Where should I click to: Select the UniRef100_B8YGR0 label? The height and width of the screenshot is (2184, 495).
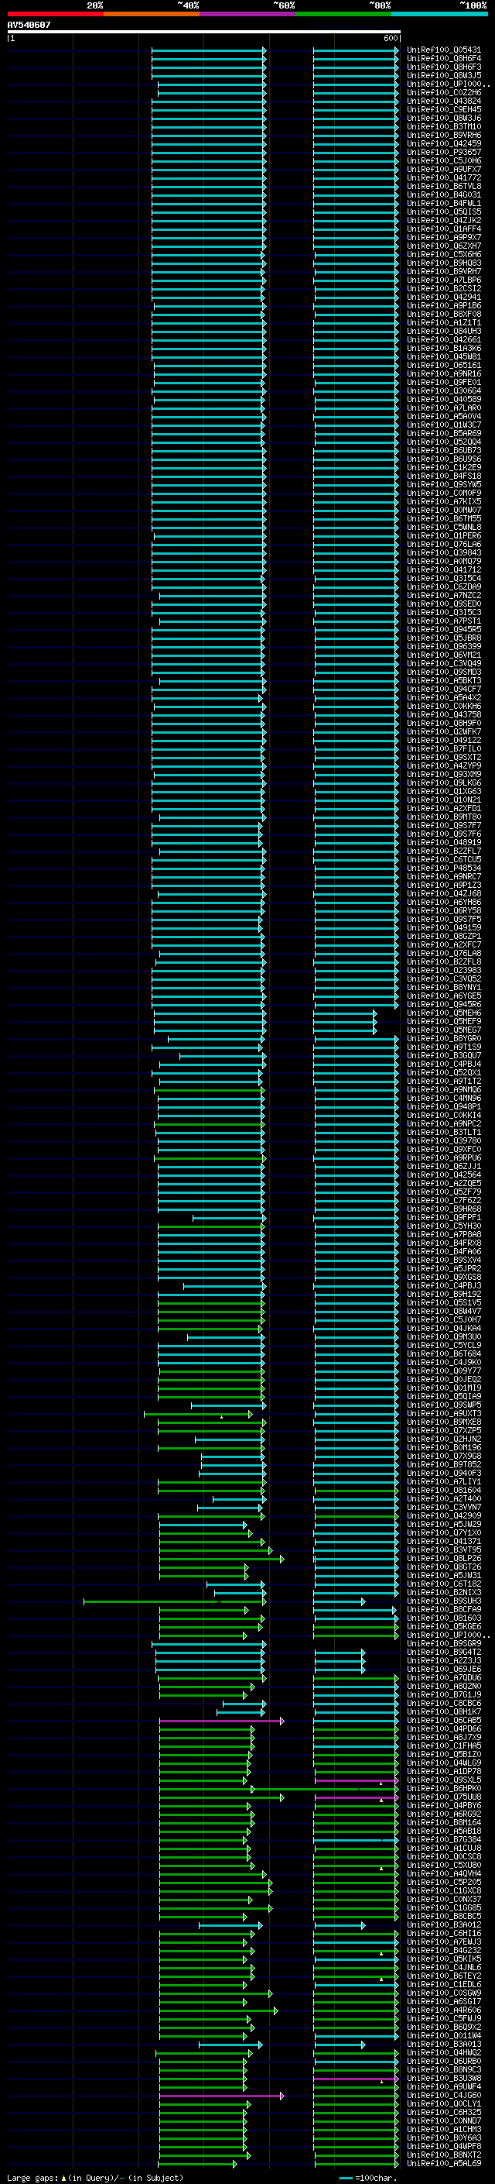pos(444,1039)
